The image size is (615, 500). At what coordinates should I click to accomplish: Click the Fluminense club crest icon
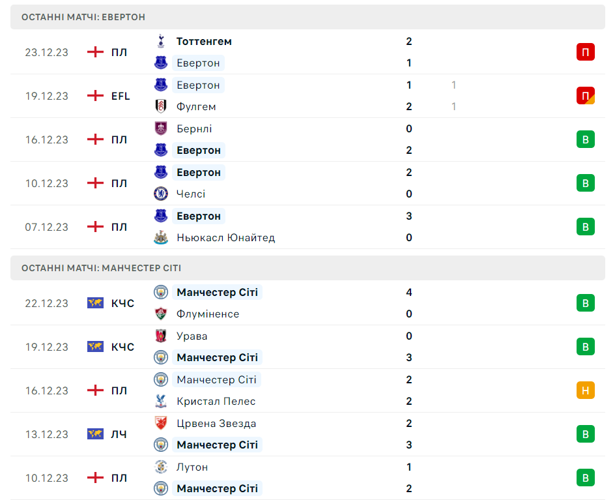pos(160,314)
